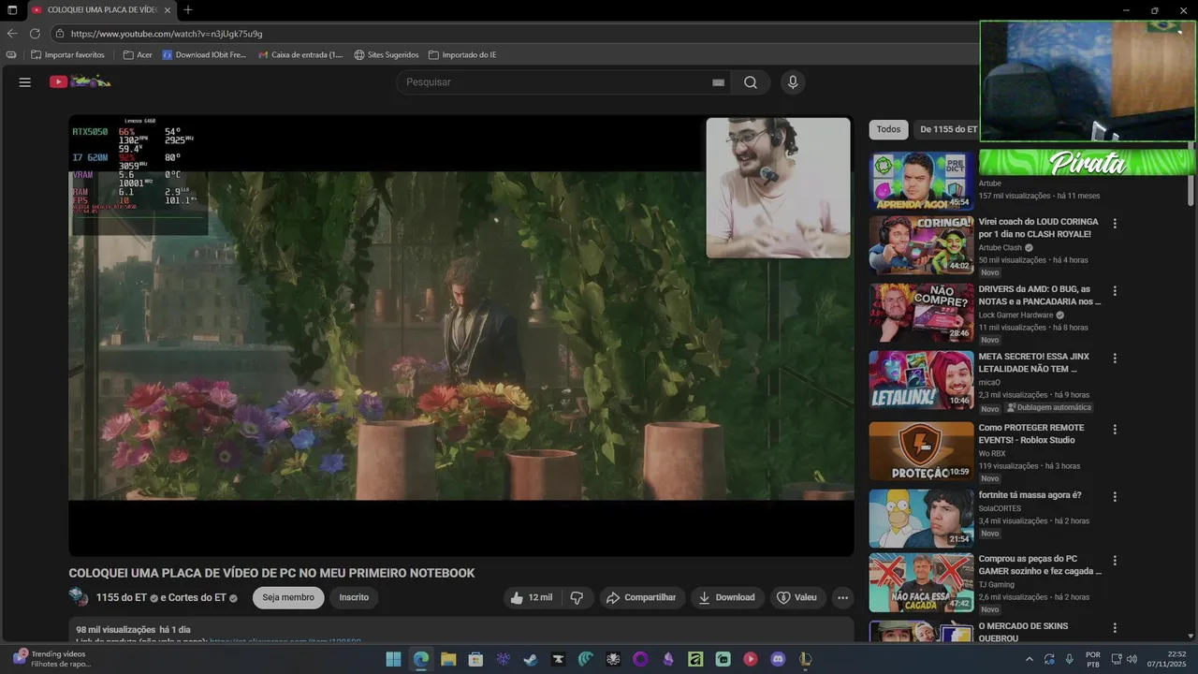Open the TJ Gaming channel name
This screenshot has width=1198, height=674.
pos(996,585)
